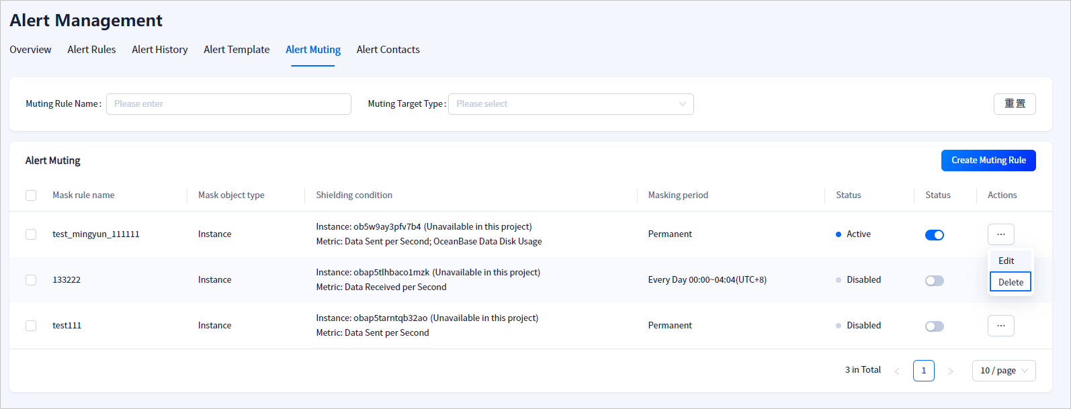Open the Alert History tab
The width and height of the screenshot is (1071, 409).
[x=160, y=50]
